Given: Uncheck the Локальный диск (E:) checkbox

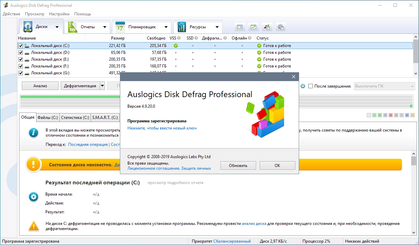Looking at the screenshot, I should pyautogui.click(x=20, y=59).
